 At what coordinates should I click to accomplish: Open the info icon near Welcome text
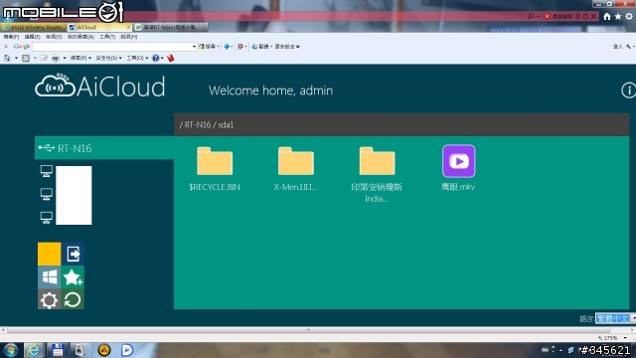pos(628,90)
